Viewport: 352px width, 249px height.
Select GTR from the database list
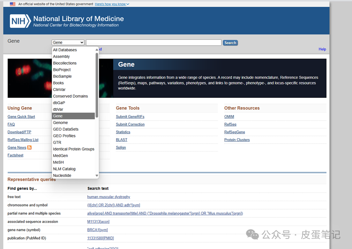pyautogui.click(x=73, y=142)
